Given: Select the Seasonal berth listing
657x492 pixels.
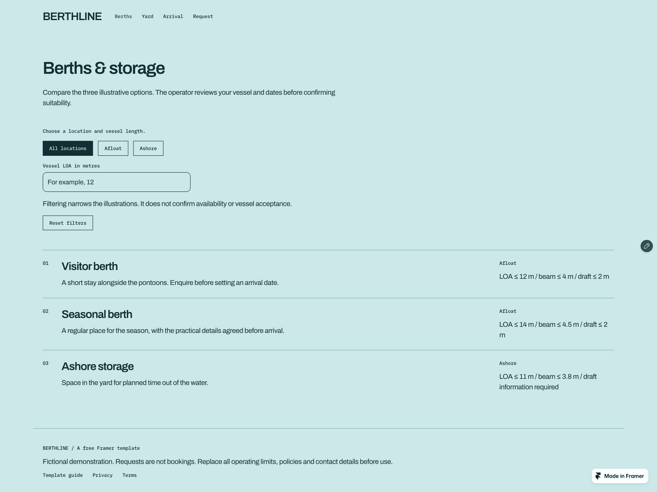Looking at the screenshot, I should click(x=328, y=324).
